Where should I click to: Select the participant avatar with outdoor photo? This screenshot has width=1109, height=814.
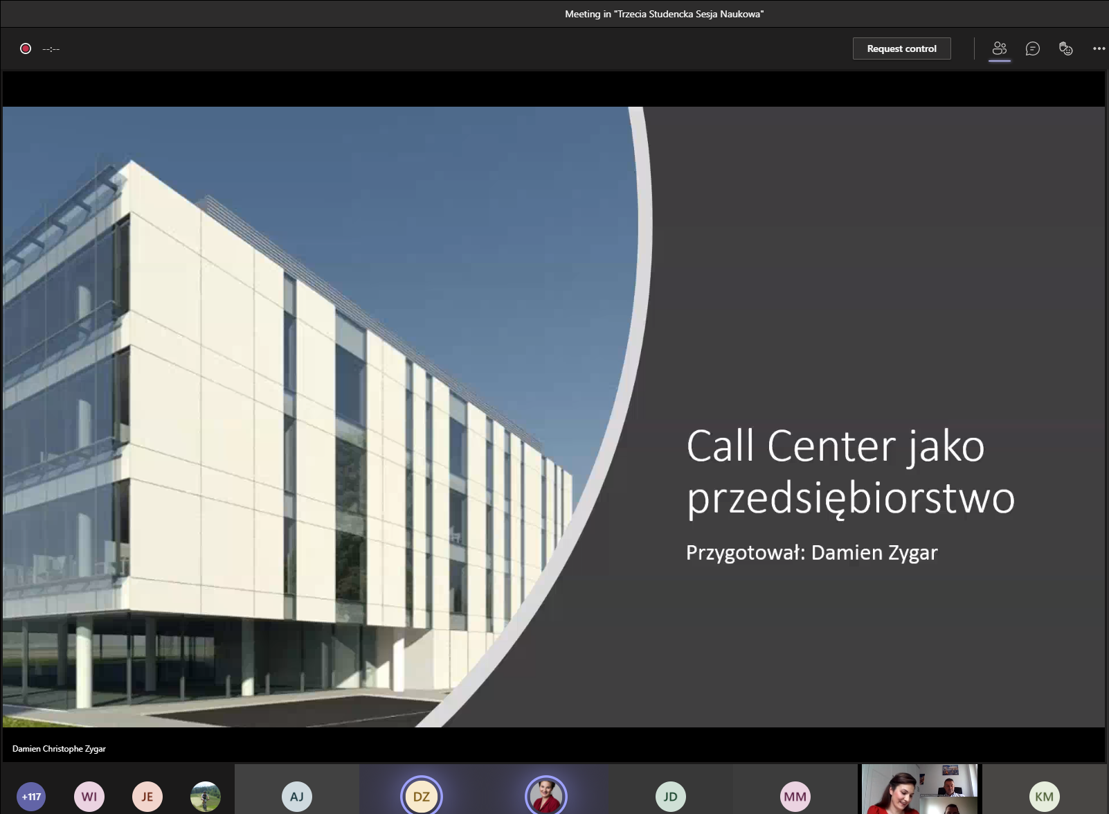pyautogui.click(x=206, y=797)
